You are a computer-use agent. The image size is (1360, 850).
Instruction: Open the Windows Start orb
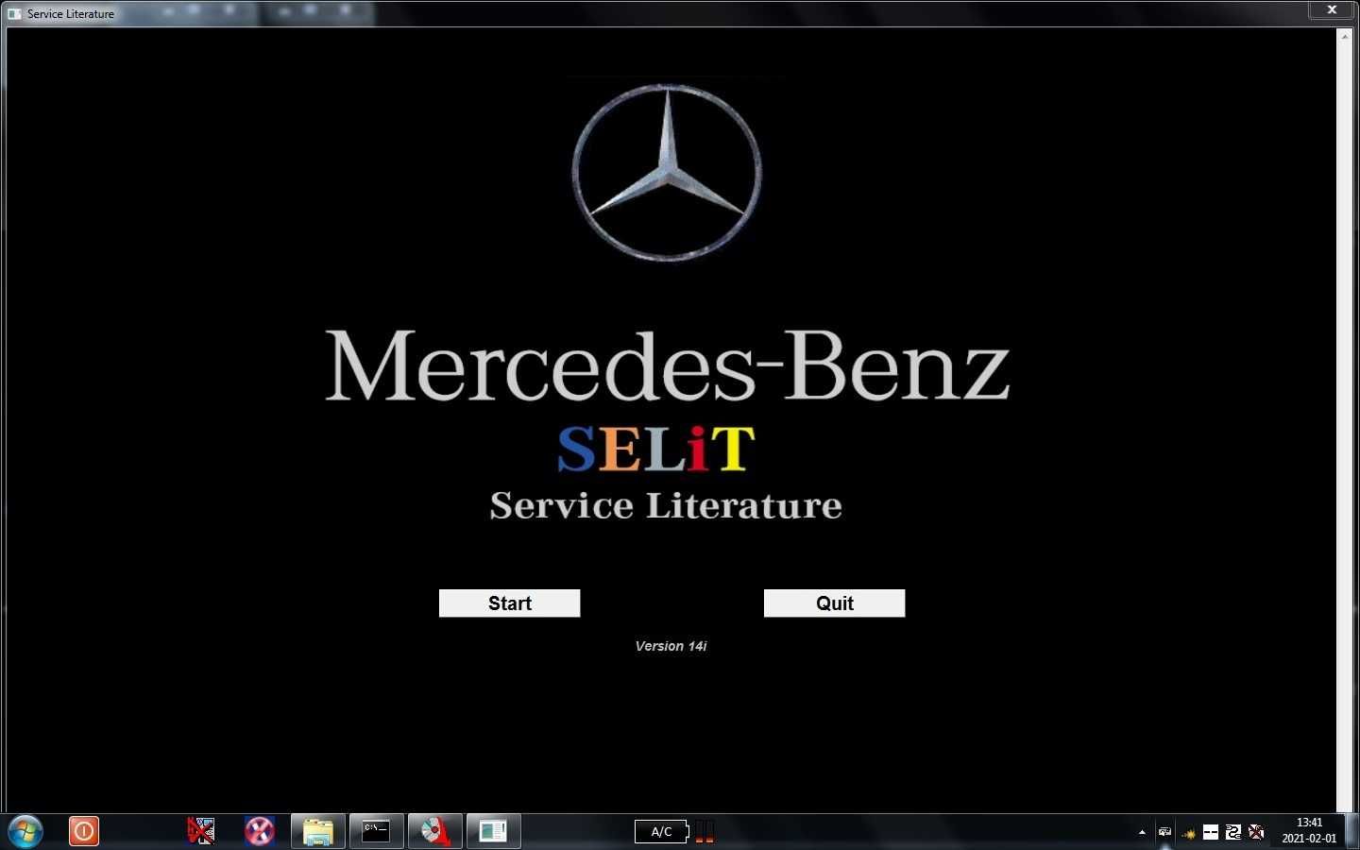click(x=25, y=832)
